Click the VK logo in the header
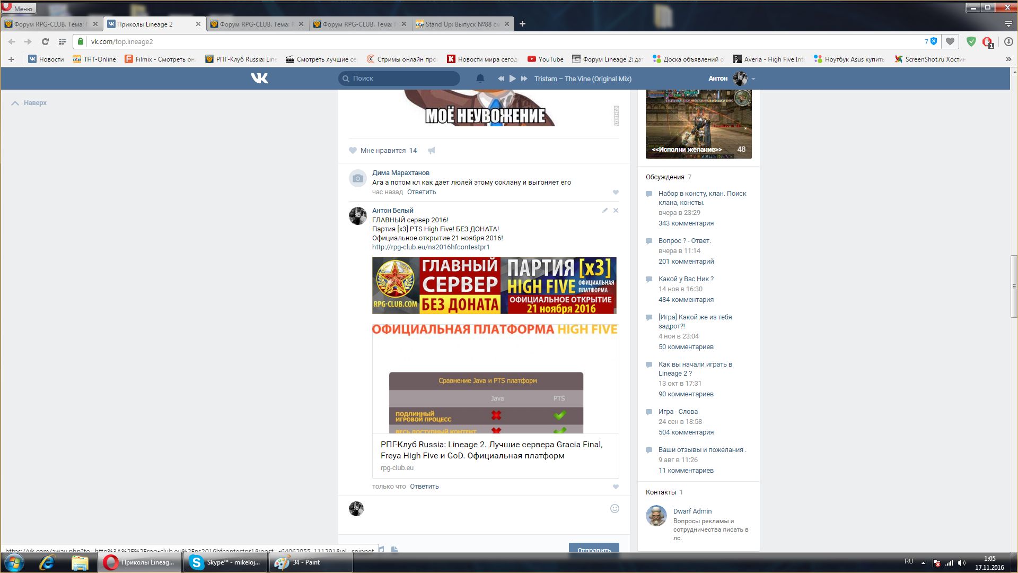This screenshot has height=573, width=1018. coord(259,79)
